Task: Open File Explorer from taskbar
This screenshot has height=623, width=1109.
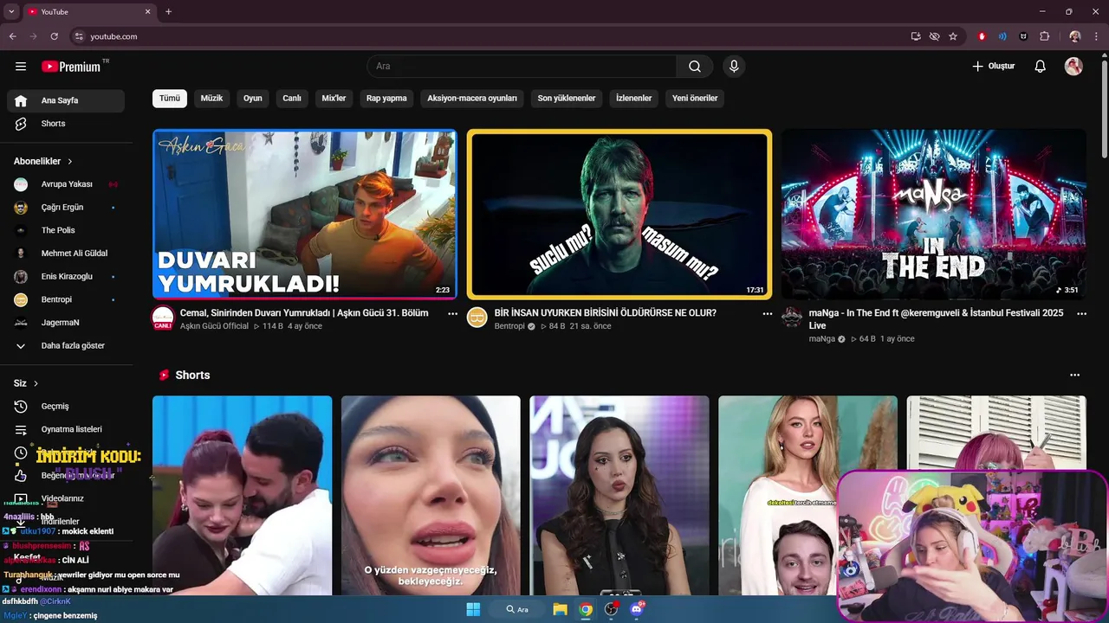Action: tap(561, 609)
